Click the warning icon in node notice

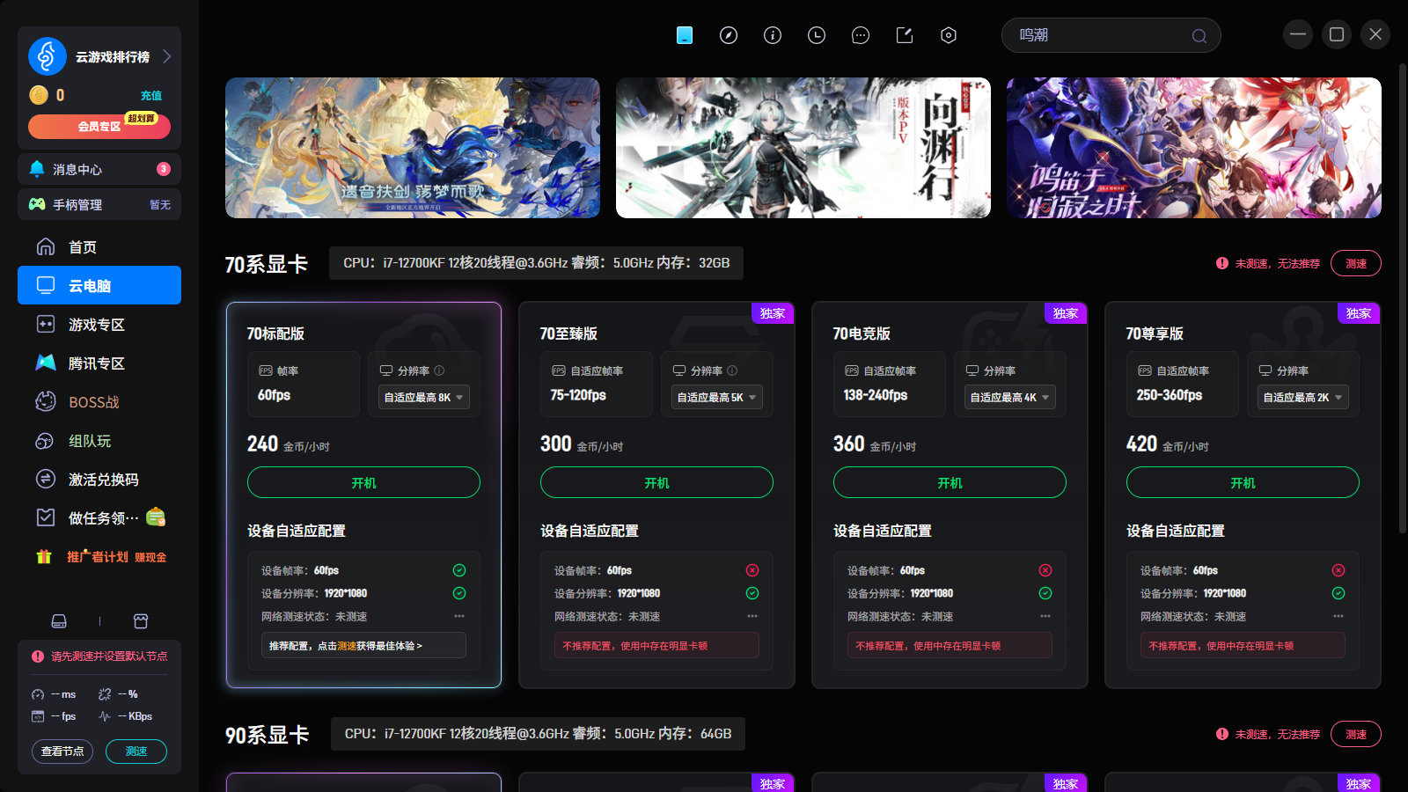click(38, 656)
